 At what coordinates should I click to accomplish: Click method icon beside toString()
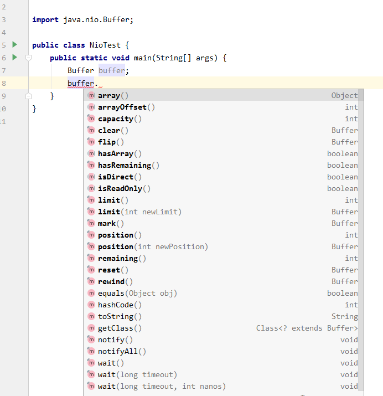point(91,316)
